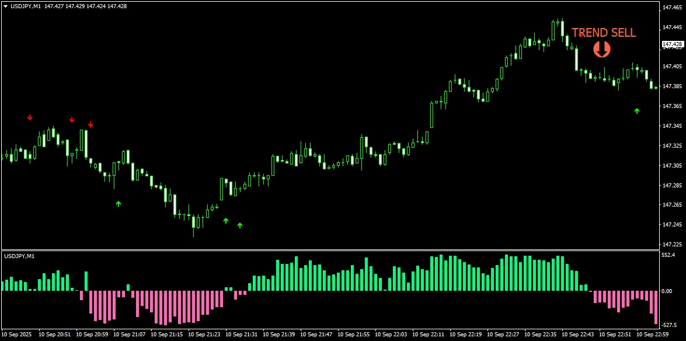
Task: Click the 147.385 price axis label
Action: point(673,86)
